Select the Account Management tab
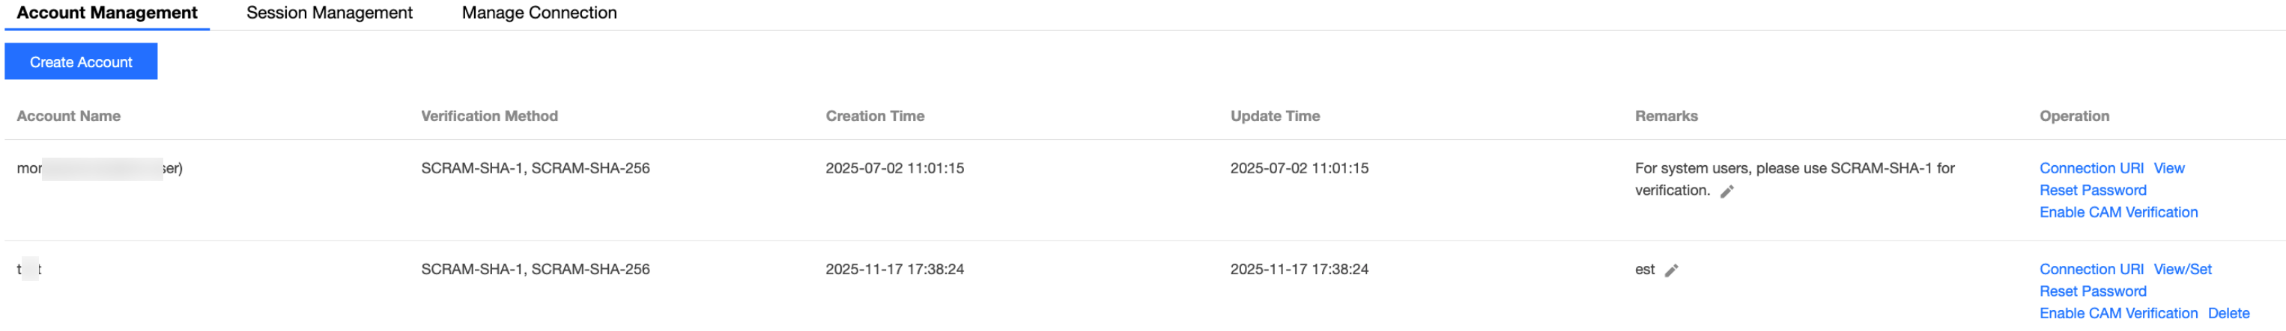This screenshot has width=2286, height=331. tap(107, 13)
